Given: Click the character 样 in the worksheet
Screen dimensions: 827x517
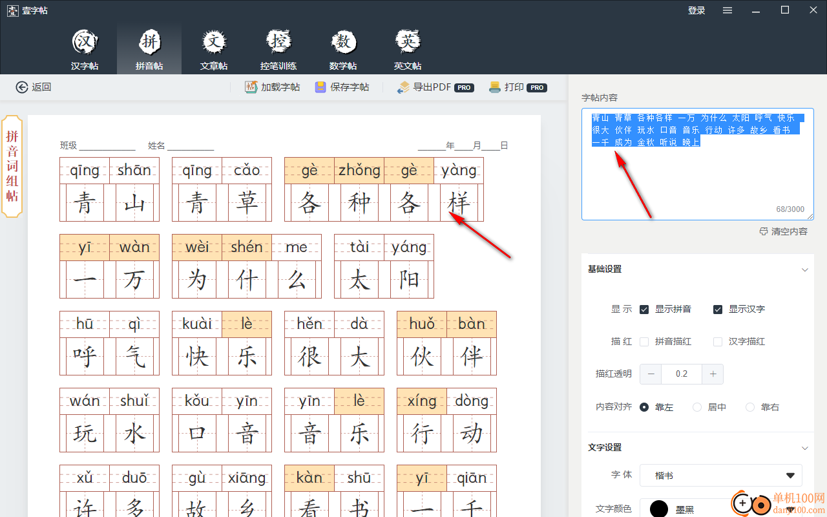Looking at the screenshot, I should coord(459,202).
